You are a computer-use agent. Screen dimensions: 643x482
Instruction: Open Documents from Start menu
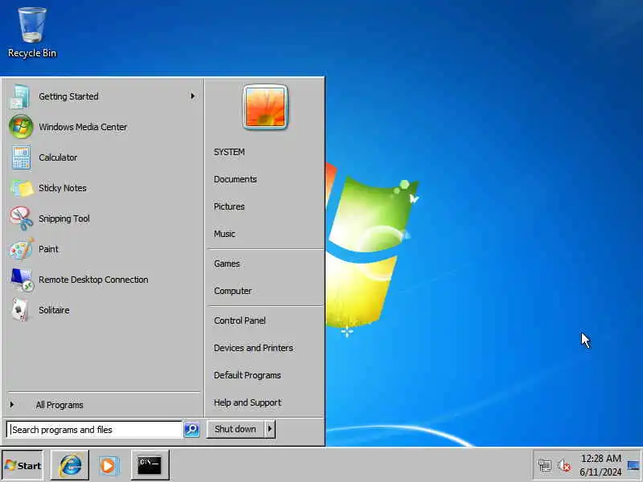[x=235, y=179]
